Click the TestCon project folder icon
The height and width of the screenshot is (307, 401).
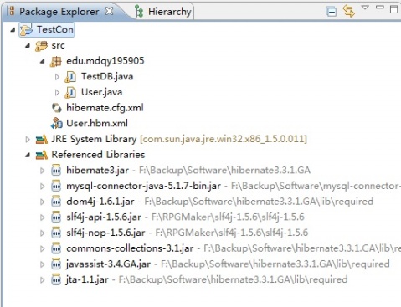[26, 30]
